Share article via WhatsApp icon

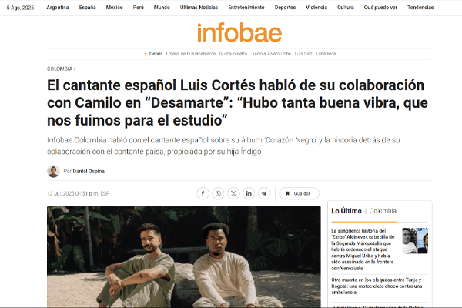click(218, 193)
